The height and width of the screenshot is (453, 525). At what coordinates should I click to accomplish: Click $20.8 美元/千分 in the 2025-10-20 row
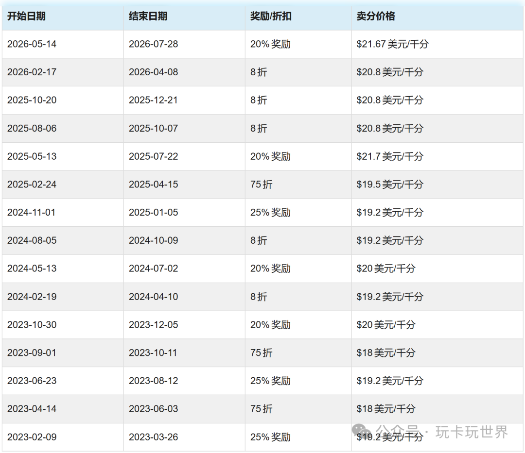click(x=390, y=101)
